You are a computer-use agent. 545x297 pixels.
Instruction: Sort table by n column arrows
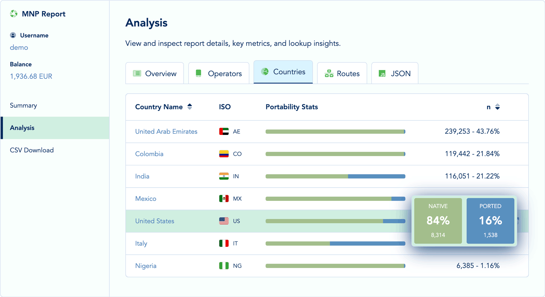click(x=497, y=107)
